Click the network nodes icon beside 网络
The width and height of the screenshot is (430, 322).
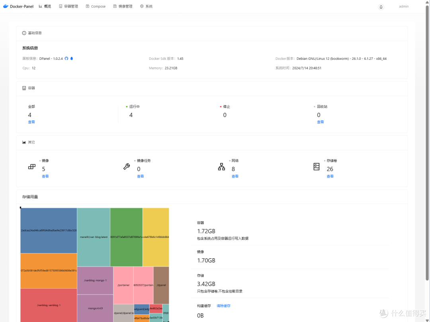point(221,167)
